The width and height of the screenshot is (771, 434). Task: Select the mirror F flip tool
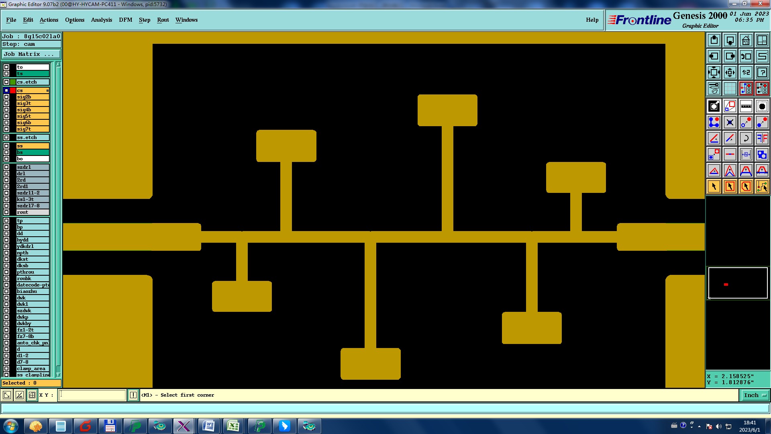pyautogui.click(x=762, y=138)
